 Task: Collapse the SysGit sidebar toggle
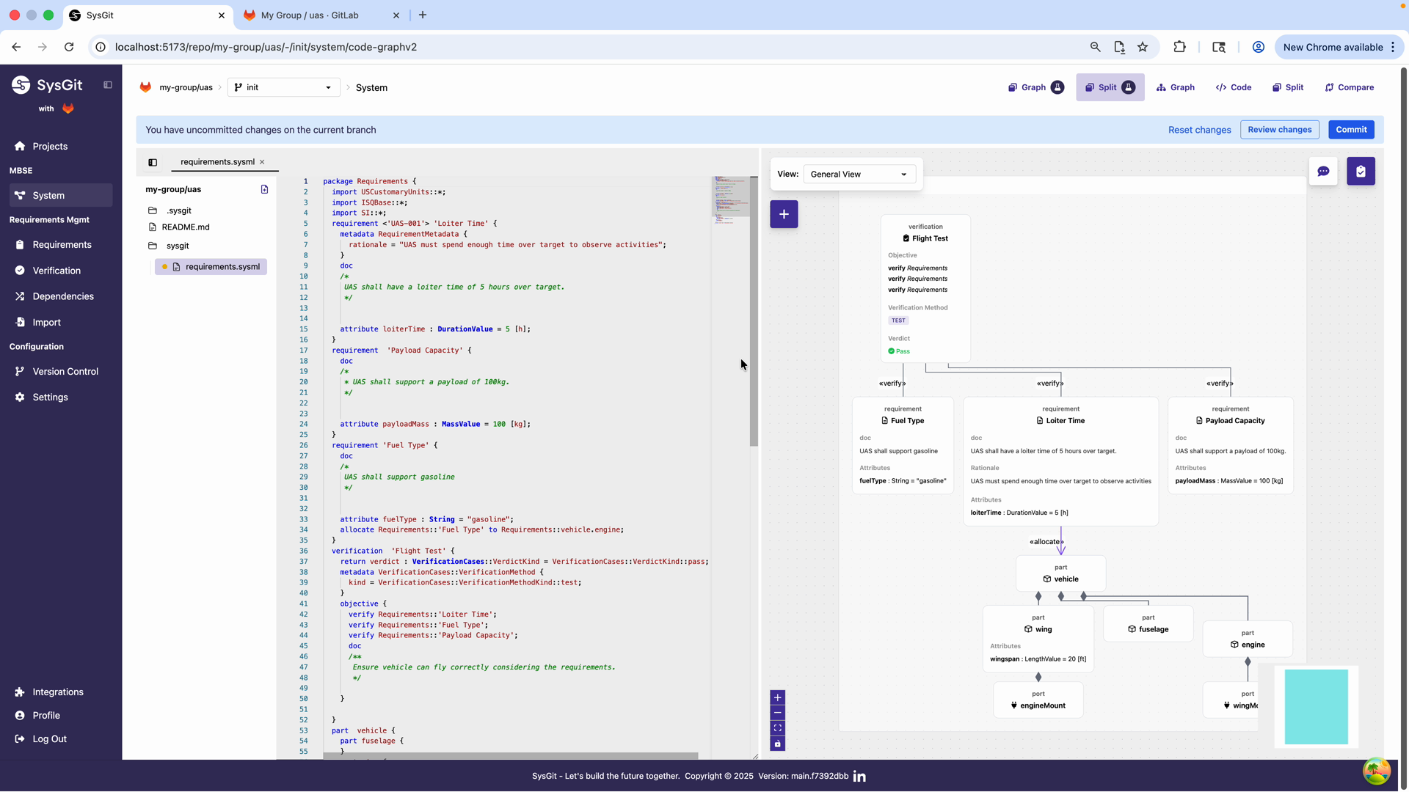coord(108,85)
